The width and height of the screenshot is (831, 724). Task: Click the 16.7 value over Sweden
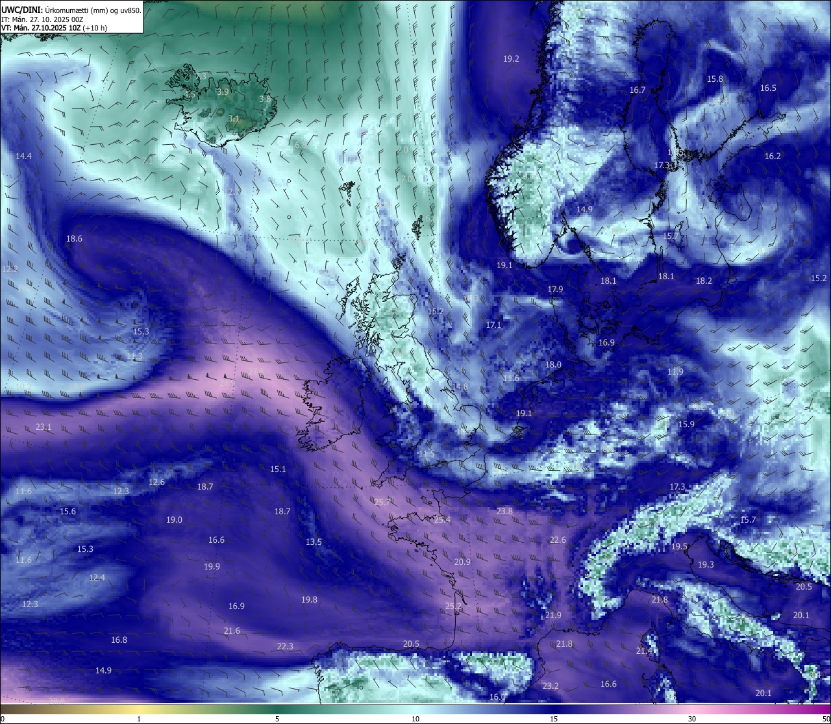pyautogui.click(x=638, y=90)
